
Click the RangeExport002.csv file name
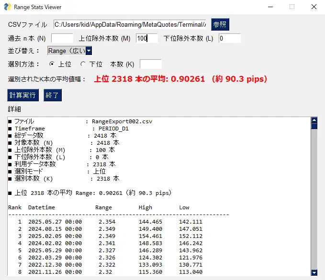(122, 121)
